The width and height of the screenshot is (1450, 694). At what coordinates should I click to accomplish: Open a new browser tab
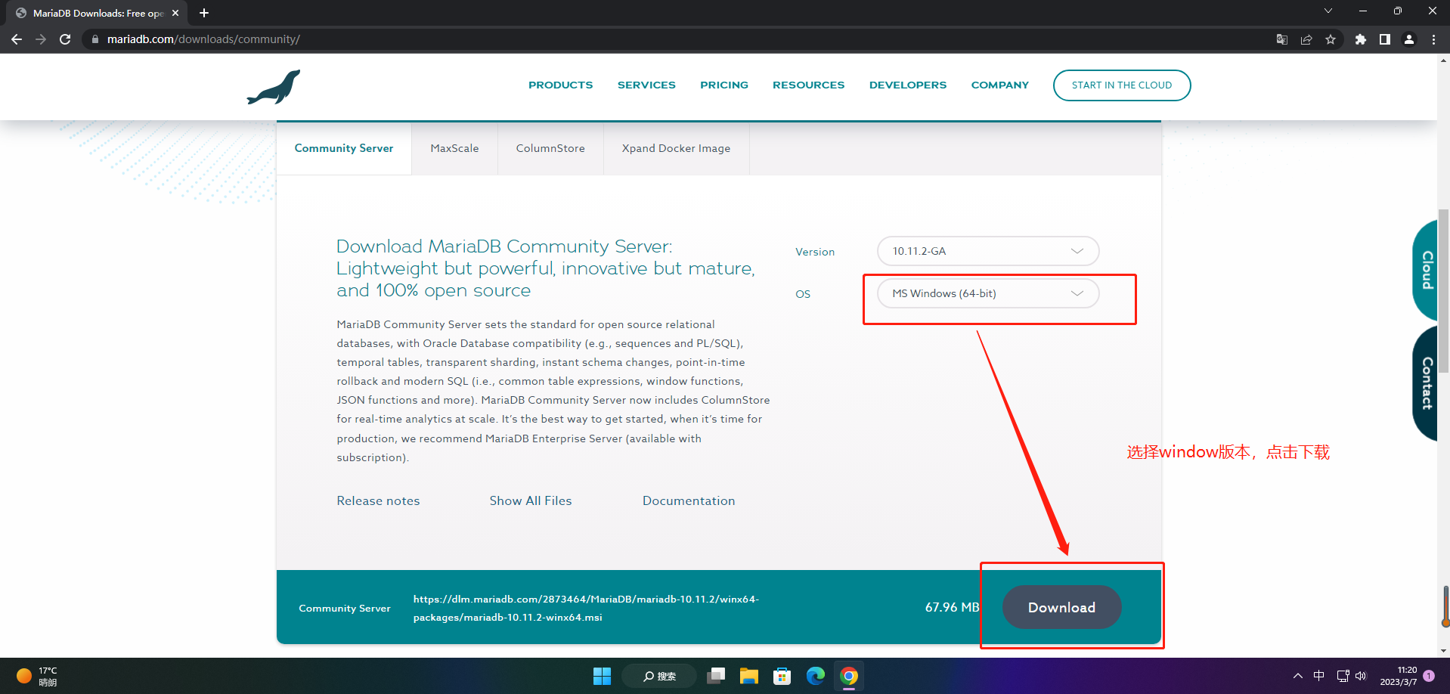(204, 13)
